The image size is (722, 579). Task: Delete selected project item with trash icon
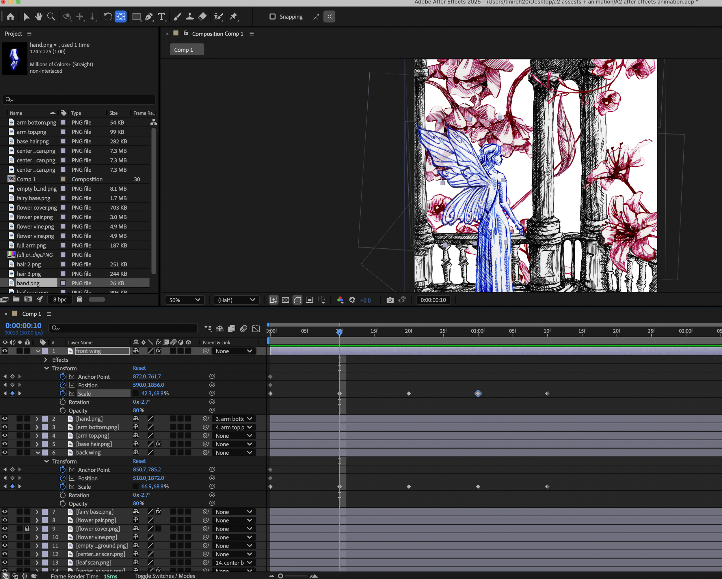coord(79,299)
